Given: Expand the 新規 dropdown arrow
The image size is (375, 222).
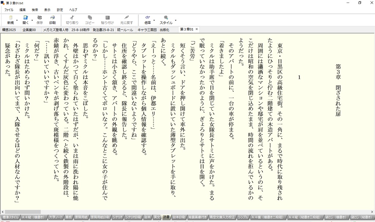Looking at the screenshot, I should coord(17,21).
